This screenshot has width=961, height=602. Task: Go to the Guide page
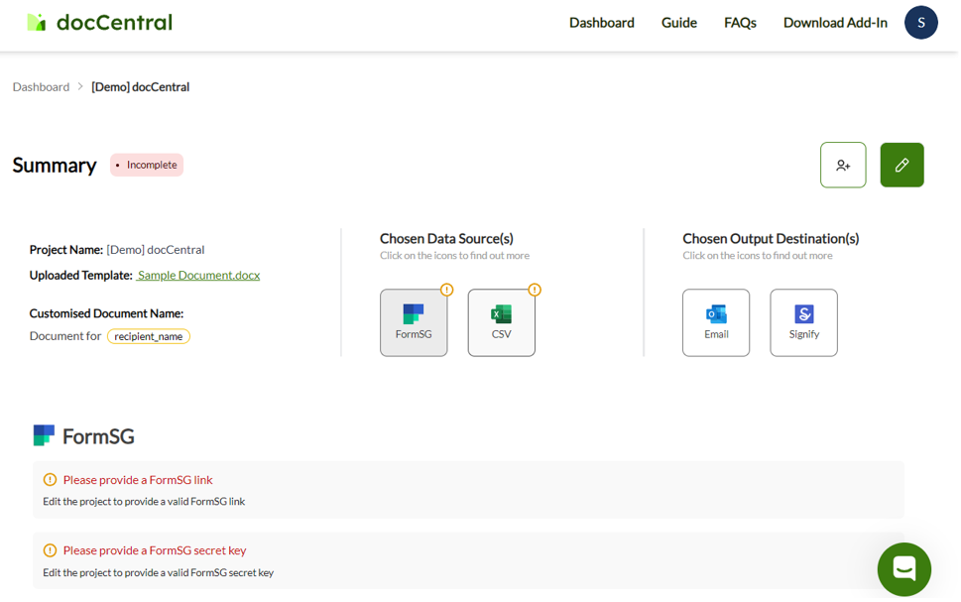(x=678, y=22)
